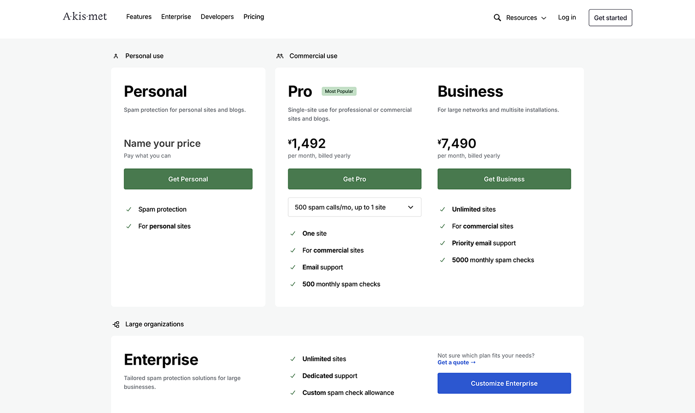
Task: Click the Commercial use people icon
Action: tap(280, 56)
